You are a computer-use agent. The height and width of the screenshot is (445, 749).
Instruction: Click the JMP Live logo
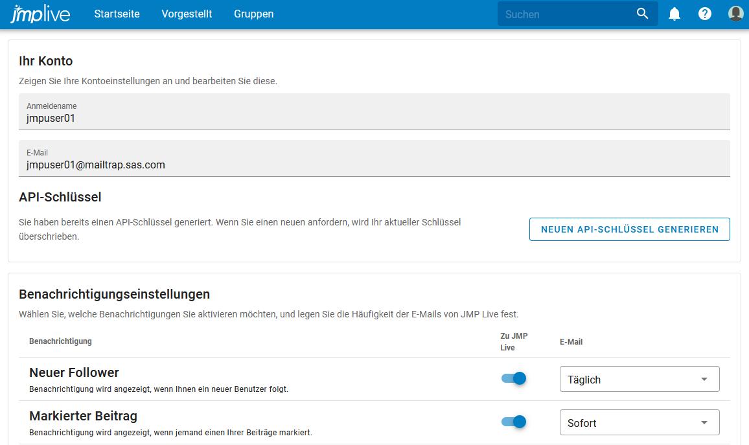[41, 13]
